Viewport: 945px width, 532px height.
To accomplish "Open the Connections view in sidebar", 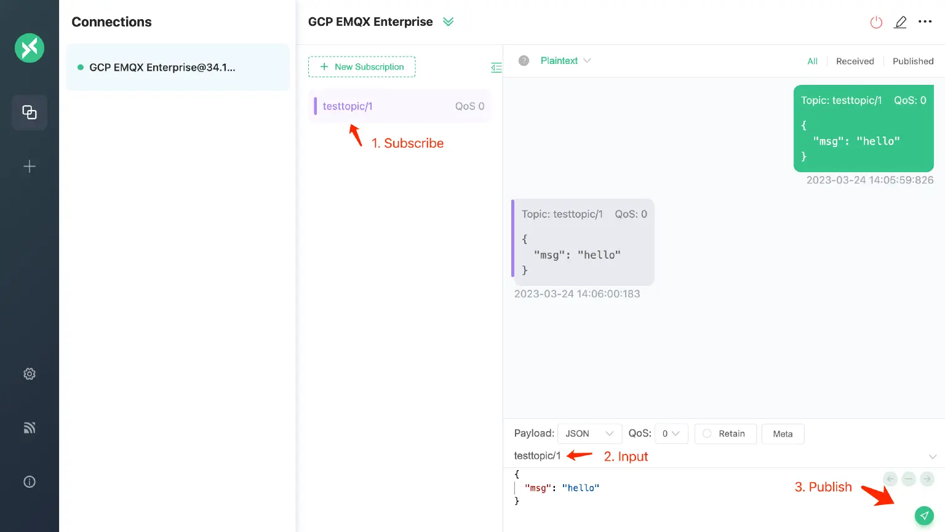I will coord(30,113).
